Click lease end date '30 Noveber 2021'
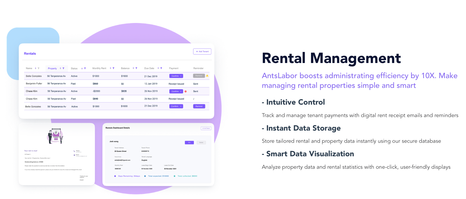 (170, 169)
